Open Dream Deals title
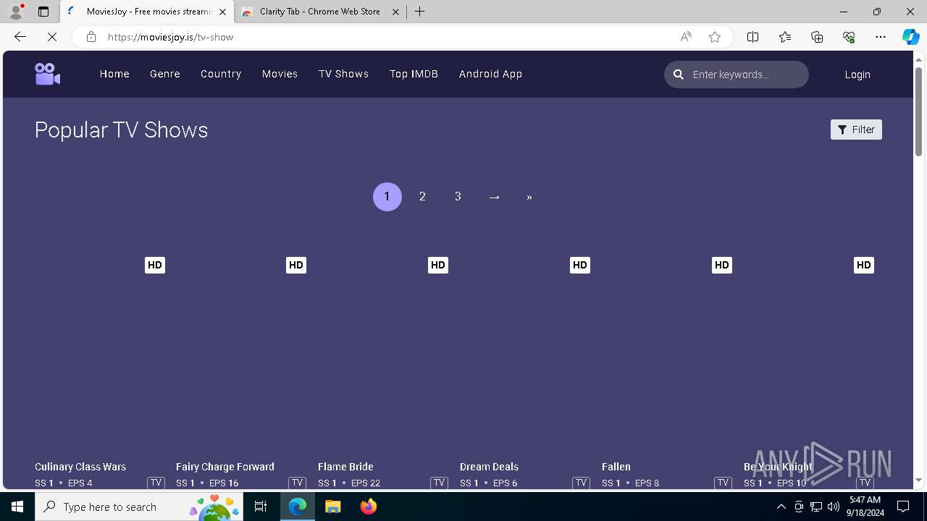 pos(489,467)
